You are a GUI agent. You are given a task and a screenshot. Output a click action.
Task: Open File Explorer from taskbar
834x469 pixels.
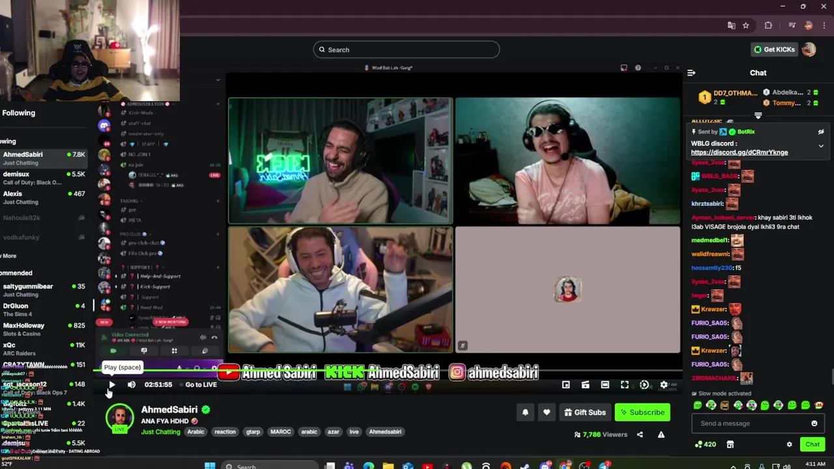(388, 466)
